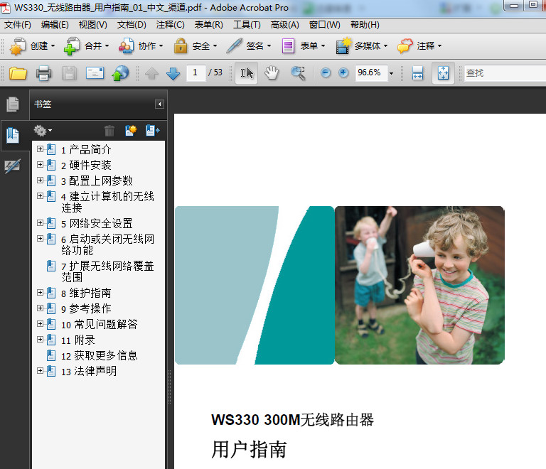The image size is (546, 469).
Task: Open bookmarks options gear menu
Action: point(43,131)
